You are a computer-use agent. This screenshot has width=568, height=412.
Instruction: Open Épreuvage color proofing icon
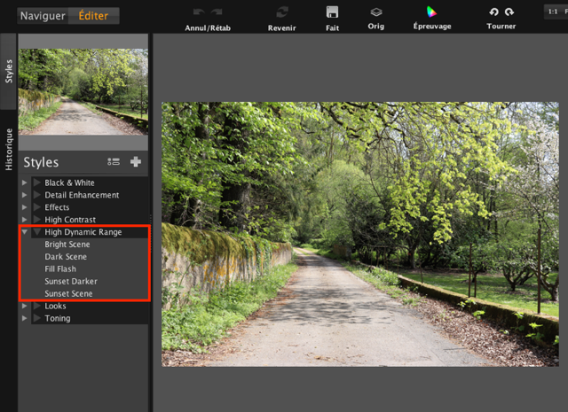pos(431,12)
